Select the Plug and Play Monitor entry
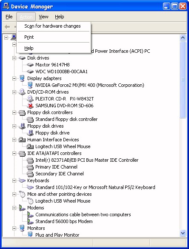189x249 pixels. pos(57,235)
